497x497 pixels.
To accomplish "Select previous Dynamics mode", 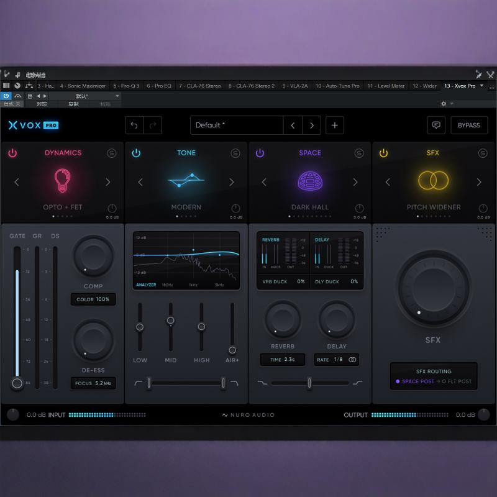I will [x=17, y=182].
